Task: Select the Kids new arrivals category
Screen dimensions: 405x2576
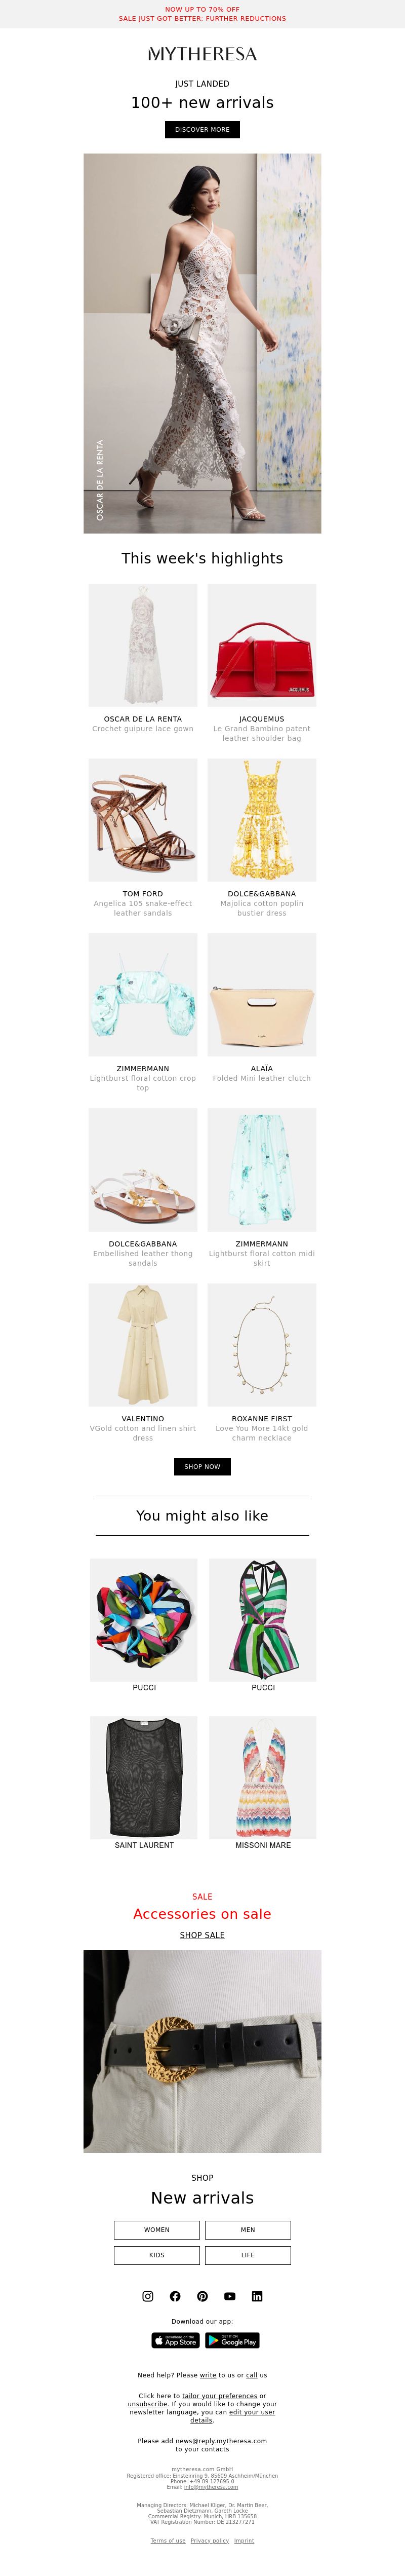Action: tap(157, 2255)
